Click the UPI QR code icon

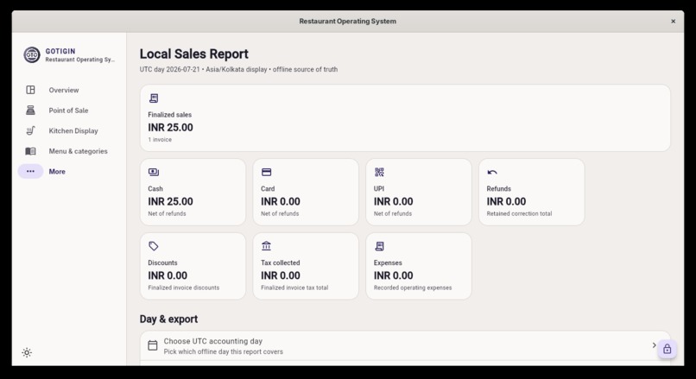pos(379,172)
